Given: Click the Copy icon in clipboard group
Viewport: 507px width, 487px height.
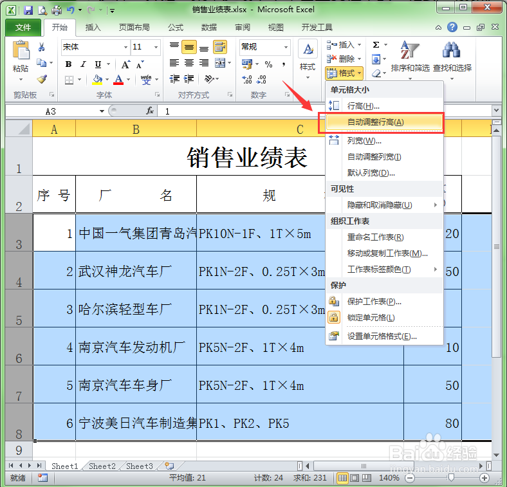Looking at the screenshot, I should pos(41,63).
